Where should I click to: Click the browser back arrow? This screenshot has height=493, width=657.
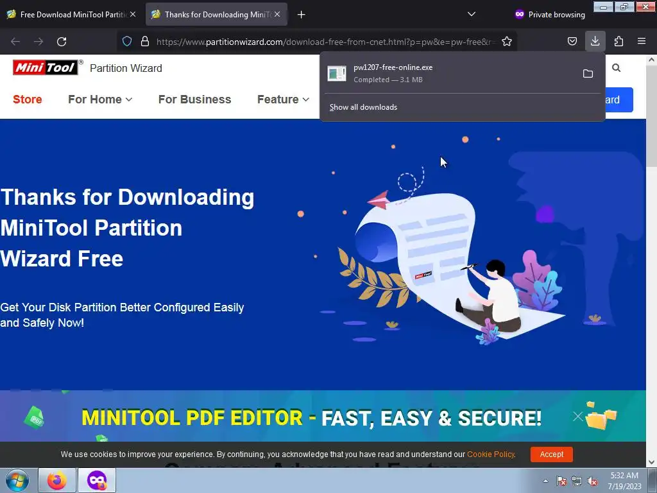click(15, 42)
